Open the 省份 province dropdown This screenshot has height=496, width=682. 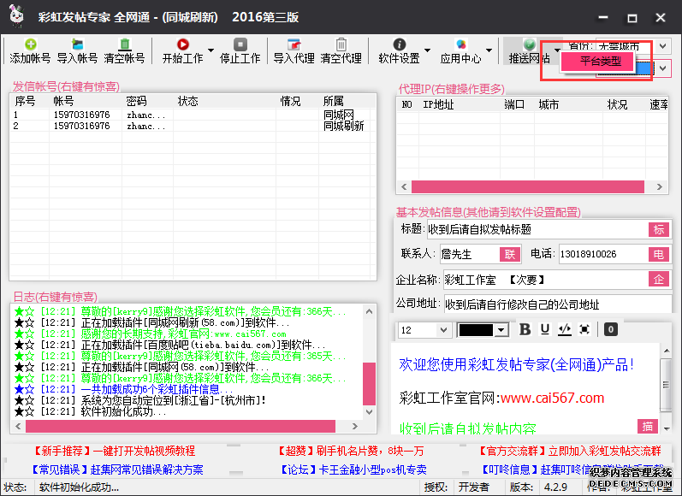(662, 46)
